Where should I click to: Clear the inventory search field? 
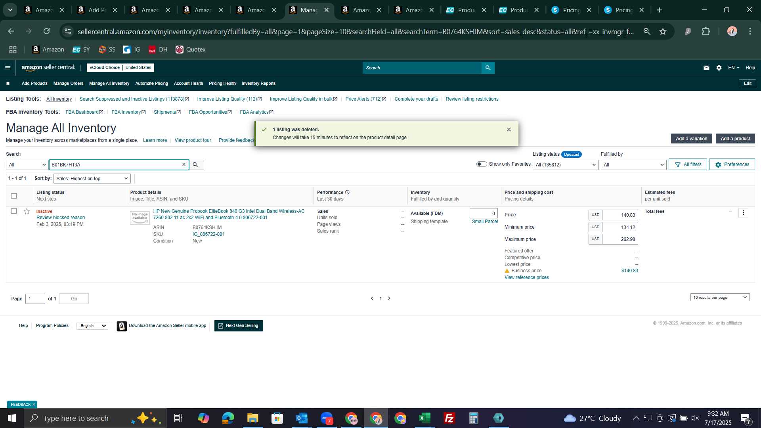pyautogui.click(x=184, y=165)
